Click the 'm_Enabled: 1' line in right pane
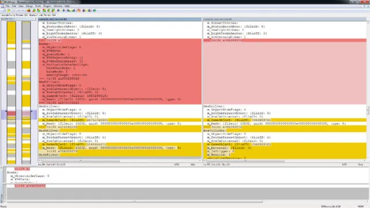 219,155
